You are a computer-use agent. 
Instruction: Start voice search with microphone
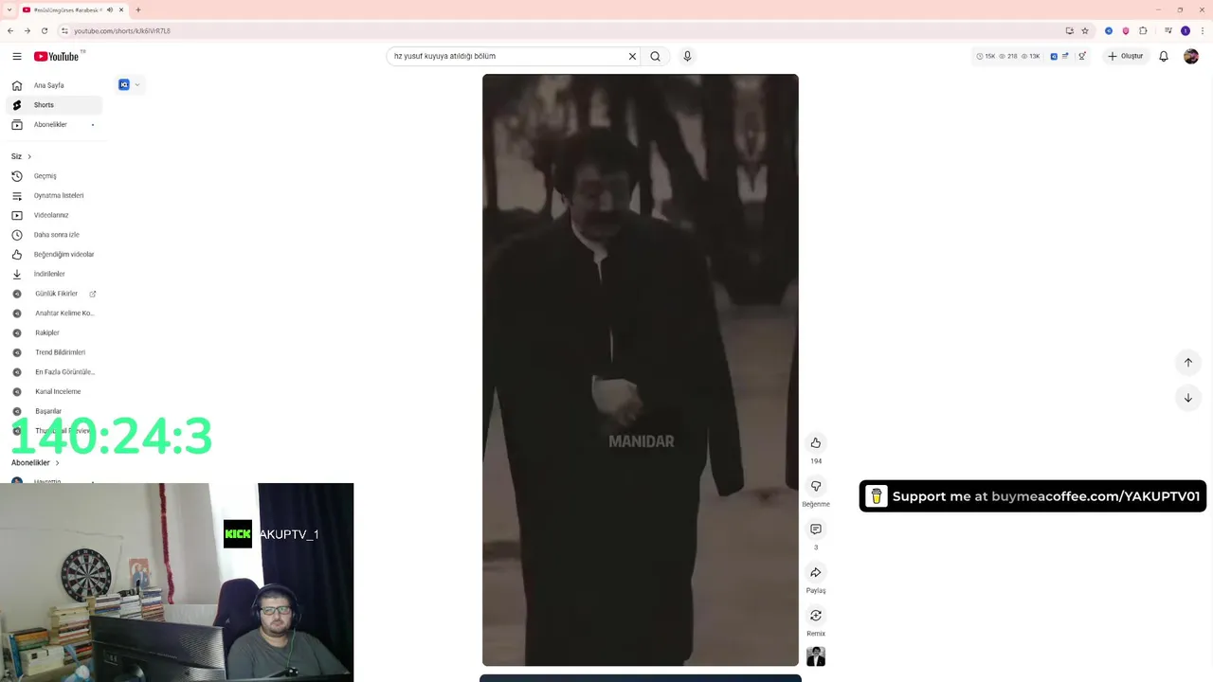tap(687, 56)
